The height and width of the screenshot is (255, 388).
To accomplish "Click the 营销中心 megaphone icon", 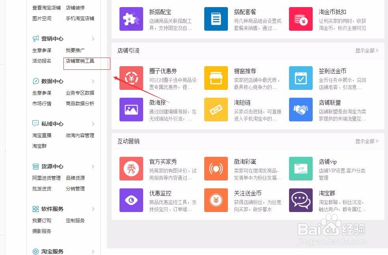I will tap(35, 39).
